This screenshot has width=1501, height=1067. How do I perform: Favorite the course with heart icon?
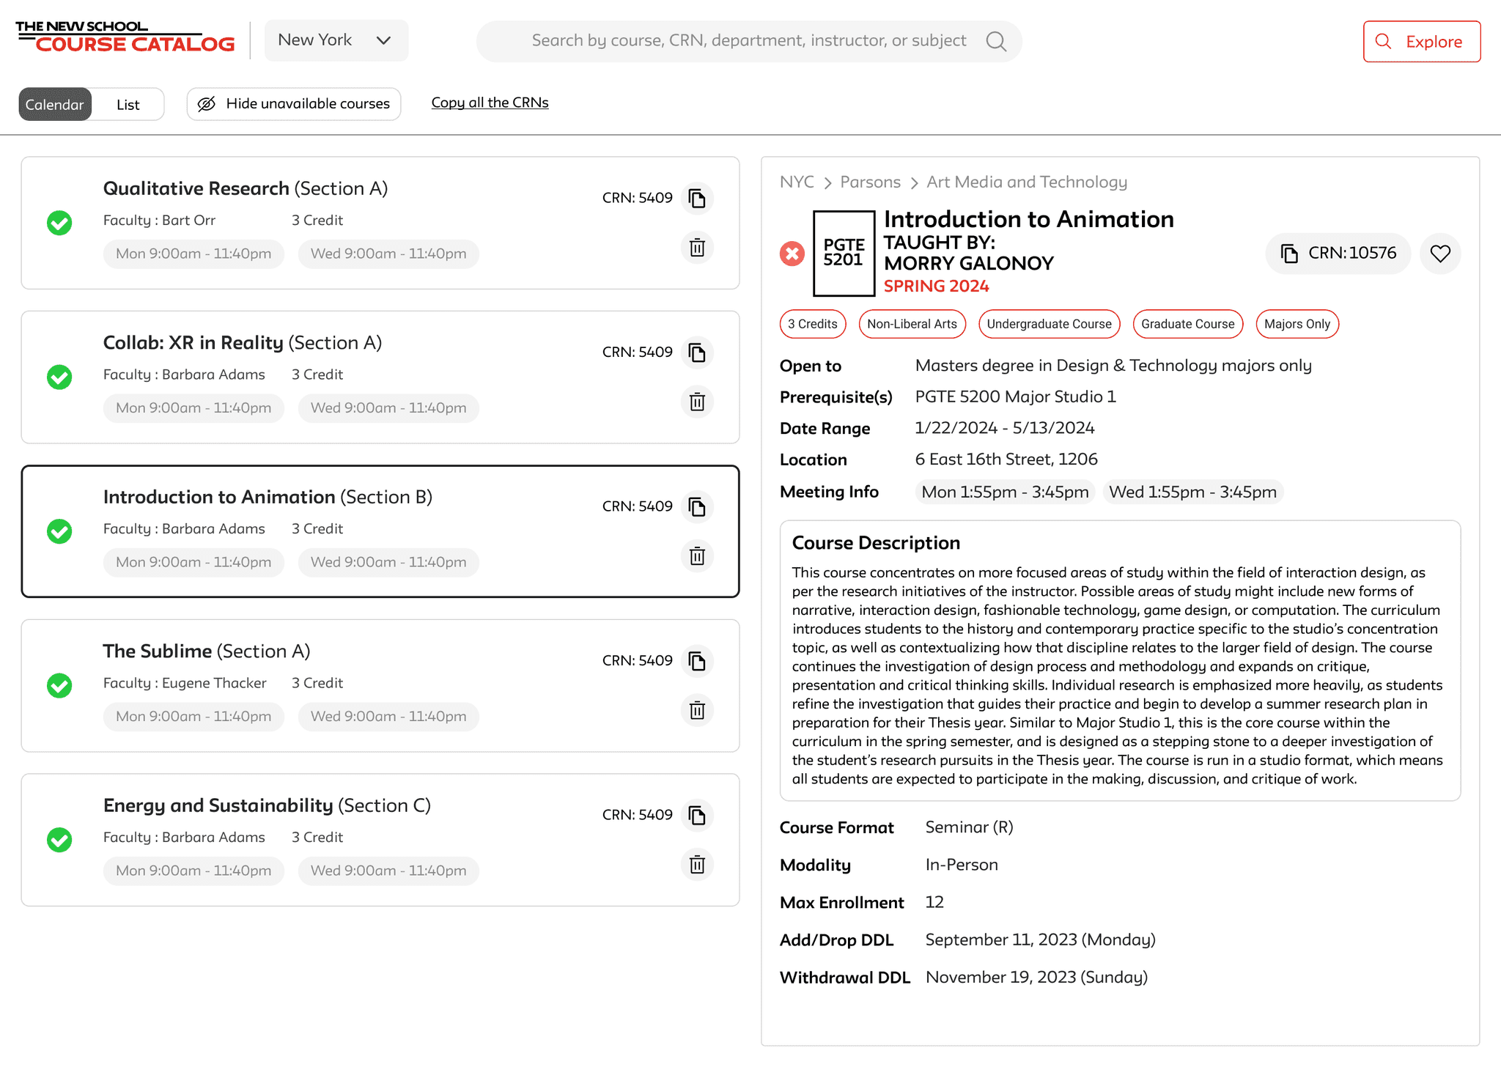1440,254
